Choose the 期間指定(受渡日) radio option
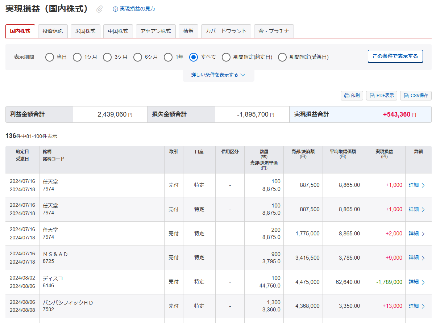The image size is (436, 323). point(282,57)
